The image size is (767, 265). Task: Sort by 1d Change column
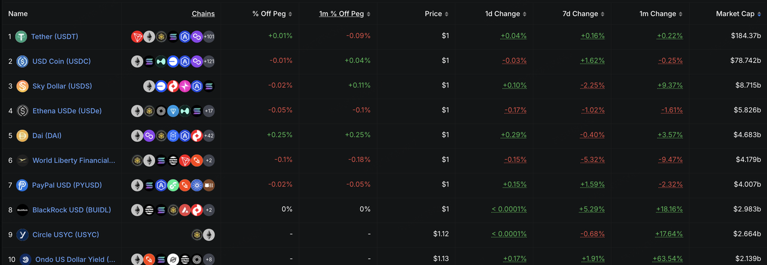(x=506, y=14)
